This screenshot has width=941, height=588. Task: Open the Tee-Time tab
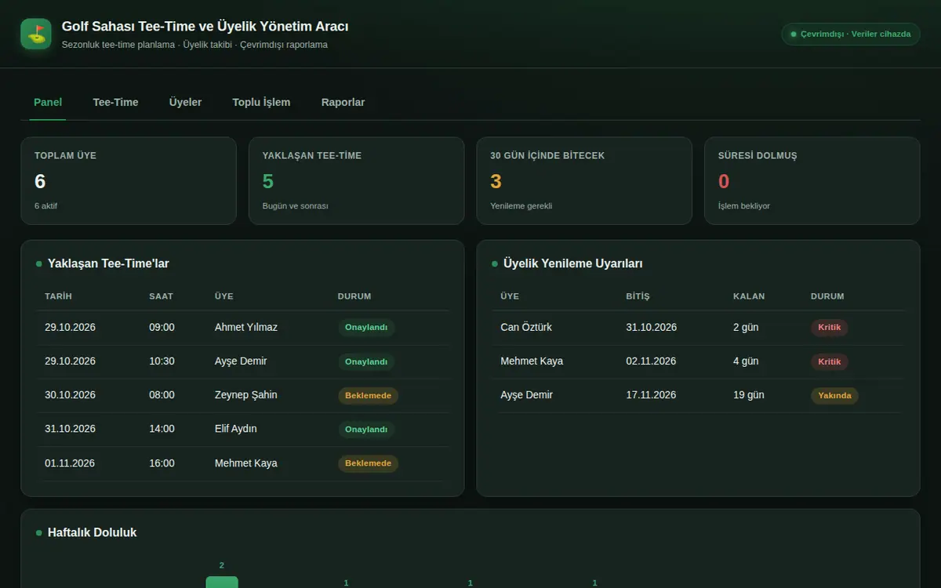(115, 102)
